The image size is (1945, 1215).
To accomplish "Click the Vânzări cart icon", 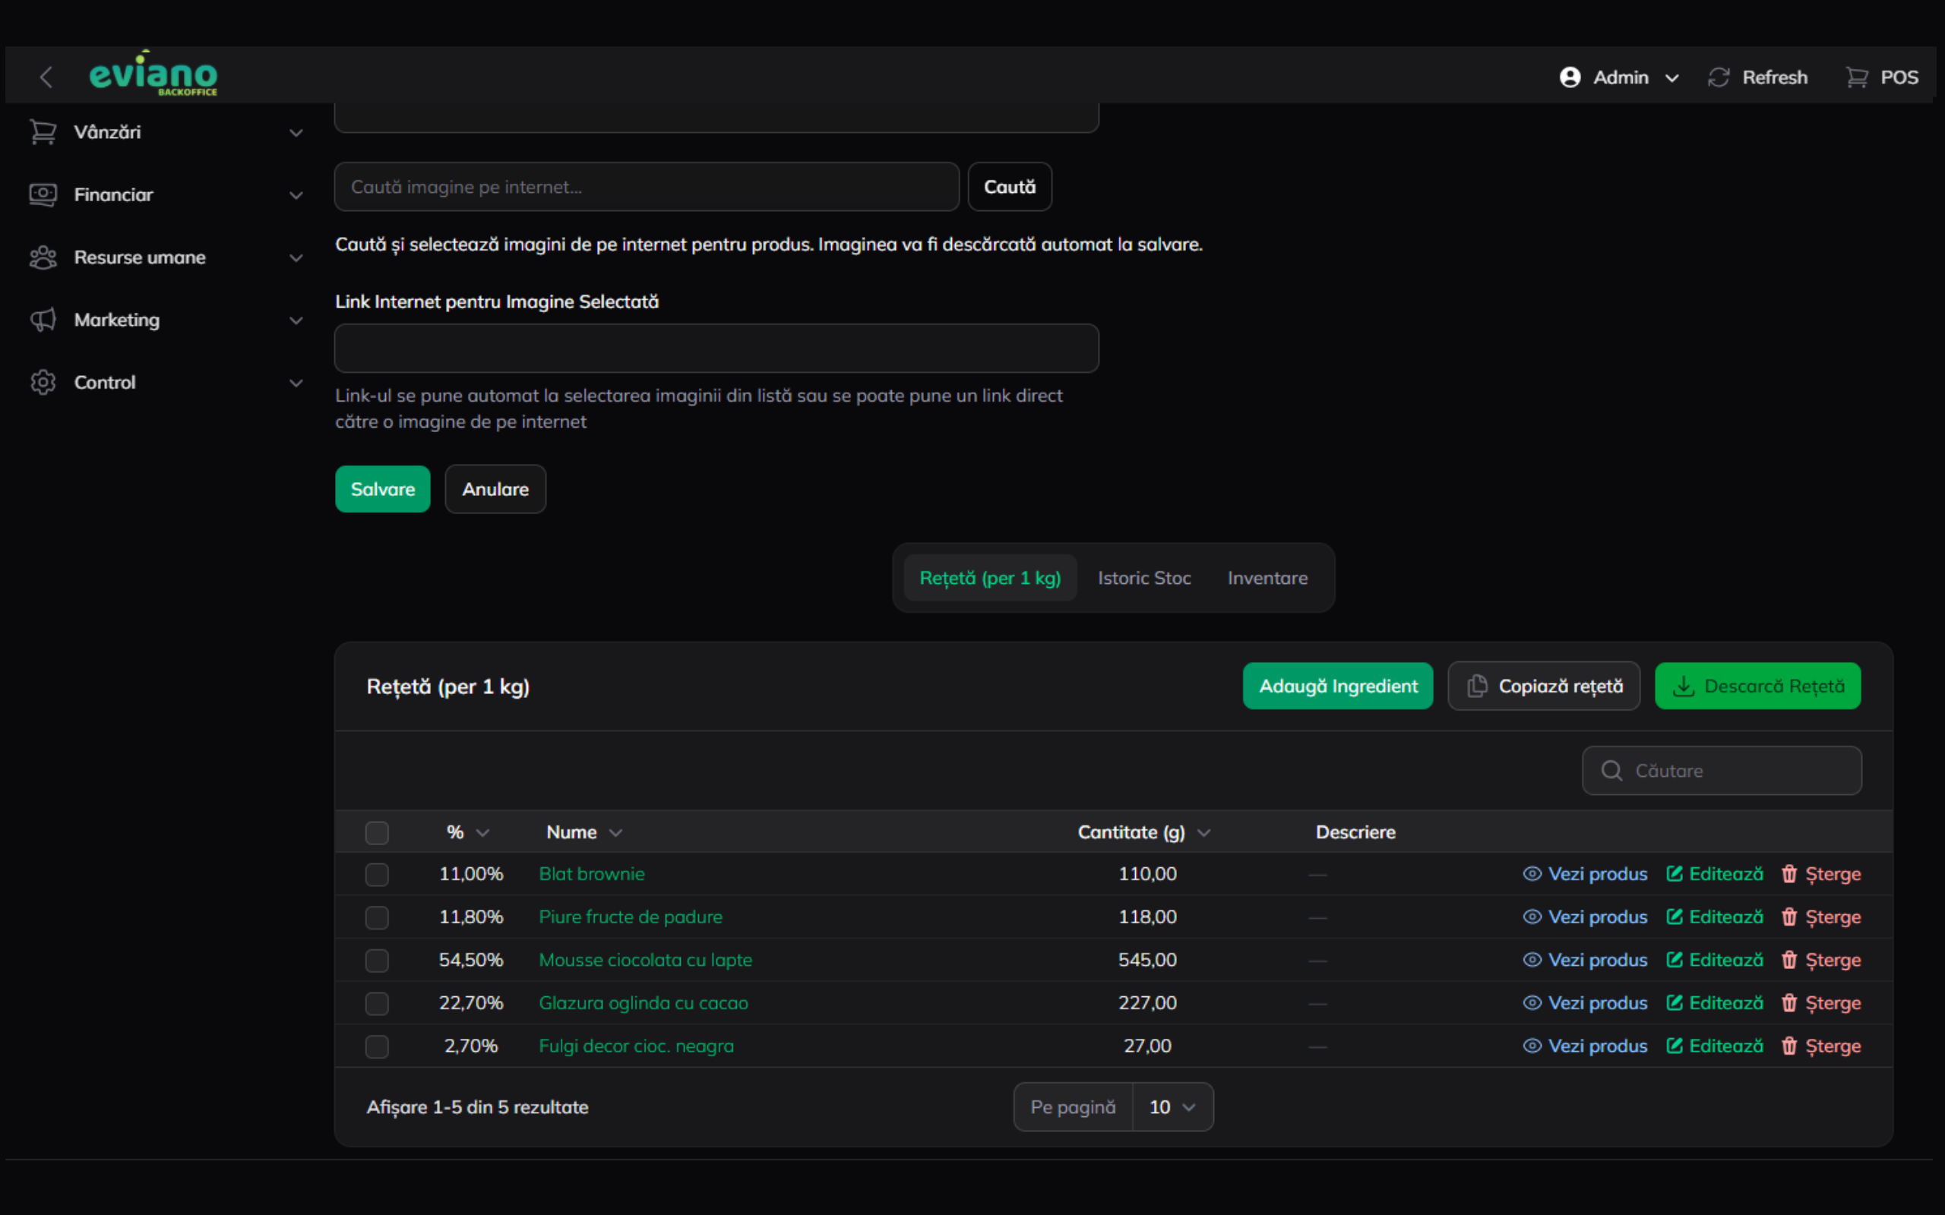I will click(x=43, y=132).
